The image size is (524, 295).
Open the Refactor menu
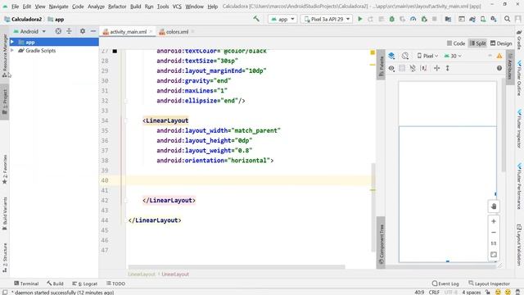pos(117,7)
